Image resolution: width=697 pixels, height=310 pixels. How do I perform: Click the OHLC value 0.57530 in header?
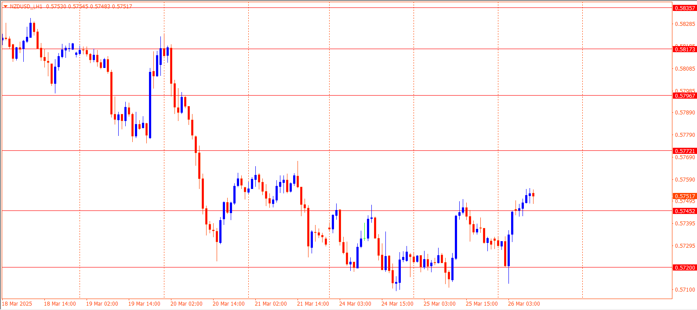[56, 6]
